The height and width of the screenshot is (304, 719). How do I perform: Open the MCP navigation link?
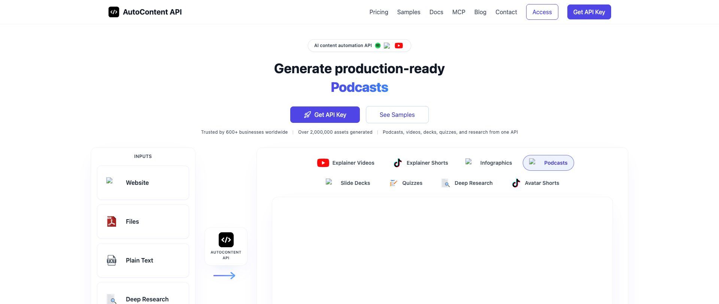coord(459,12)
